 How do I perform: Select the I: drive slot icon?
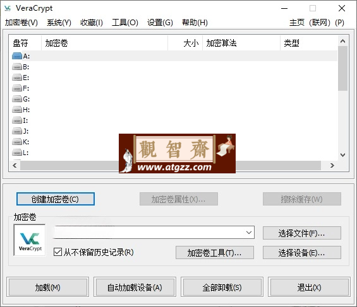point(17,120)
